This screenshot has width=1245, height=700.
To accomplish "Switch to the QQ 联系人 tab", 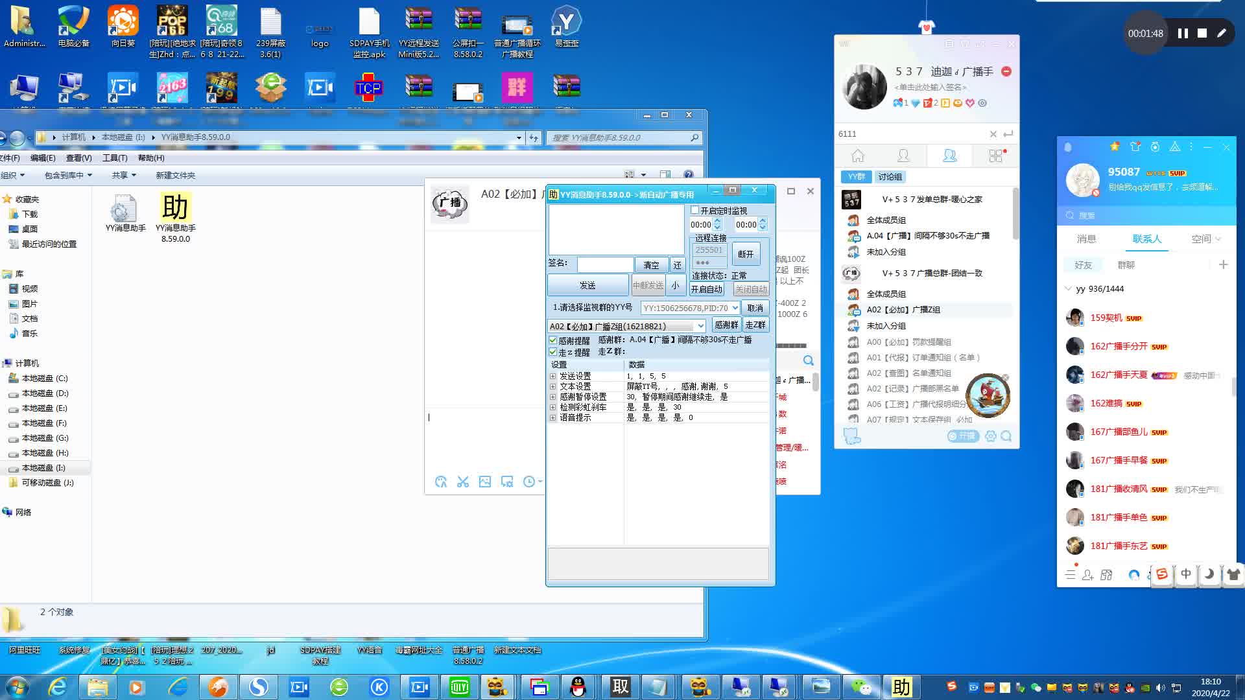I will pyautogui.click(x=1146, y=239).
